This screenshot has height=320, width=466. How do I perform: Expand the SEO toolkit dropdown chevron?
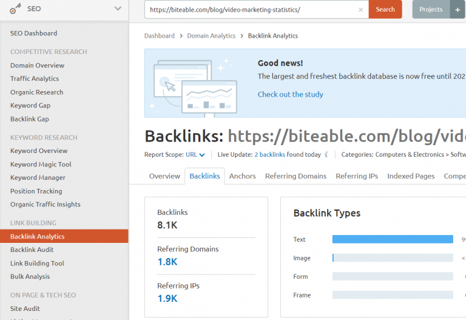pyautogui.click(x=118, y=9)
